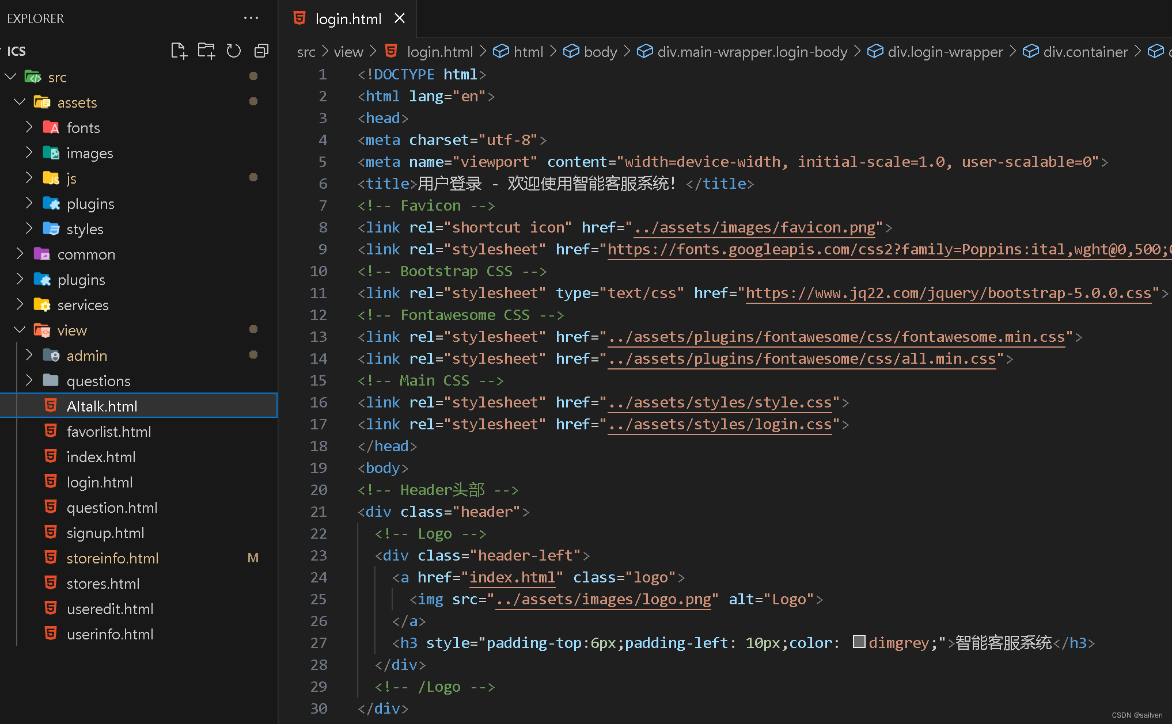Screen dimensions: 1172x724
Task: Click the dimgrey color swatch
Action: tap(859, 642)
